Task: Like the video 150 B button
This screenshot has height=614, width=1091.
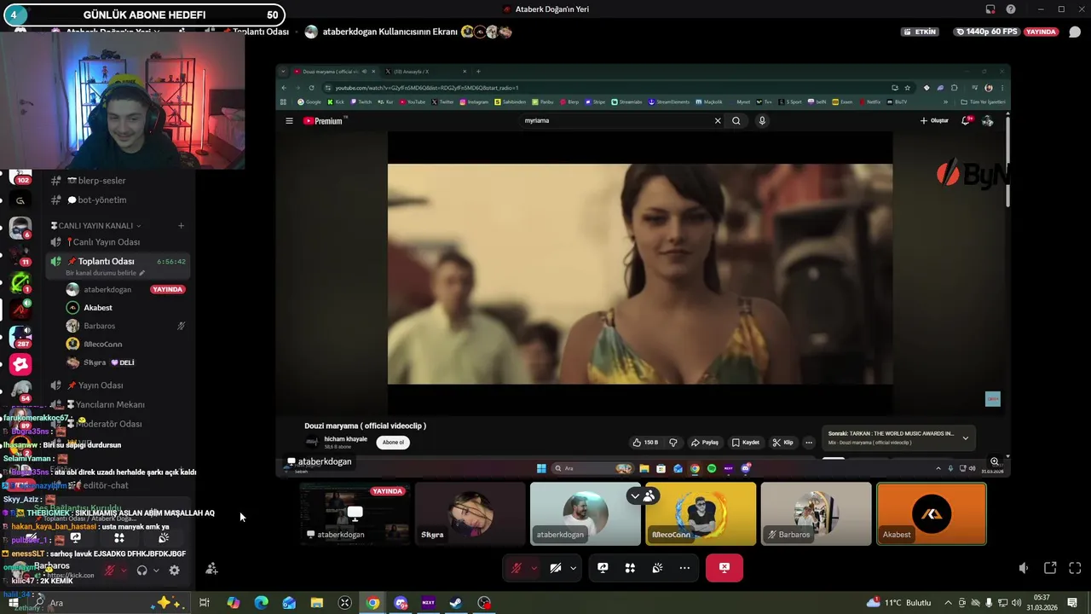Action: tap(646, 443)
